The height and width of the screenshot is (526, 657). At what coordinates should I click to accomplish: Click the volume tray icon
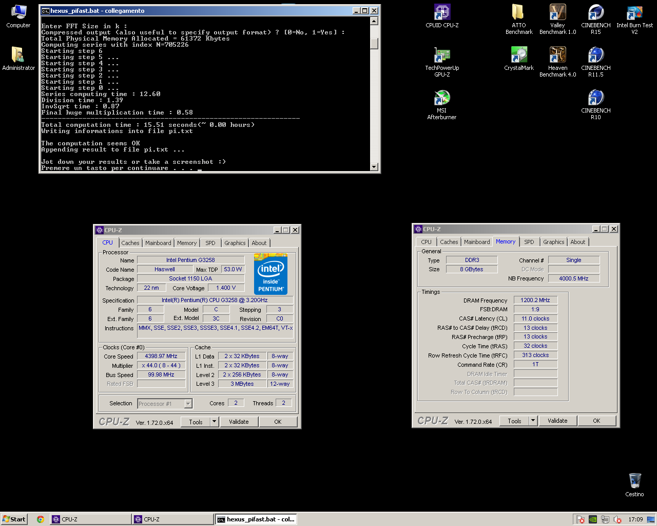pos(617,519)
